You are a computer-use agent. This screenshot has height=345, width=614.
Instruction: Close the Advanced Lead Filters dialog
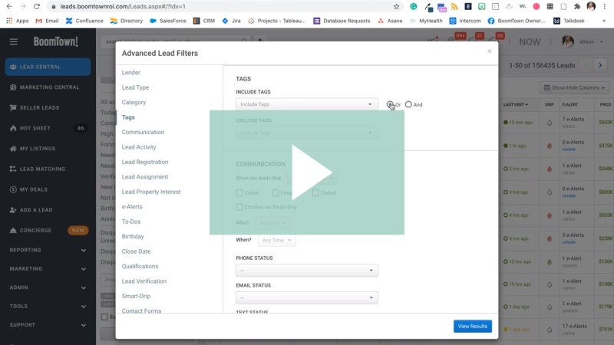click(490, 51)
